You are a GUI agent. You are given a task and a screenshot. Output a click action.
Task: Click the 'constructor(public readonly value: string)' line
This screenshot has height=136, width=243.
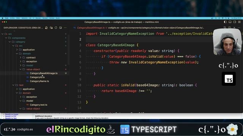pos(136,51)
